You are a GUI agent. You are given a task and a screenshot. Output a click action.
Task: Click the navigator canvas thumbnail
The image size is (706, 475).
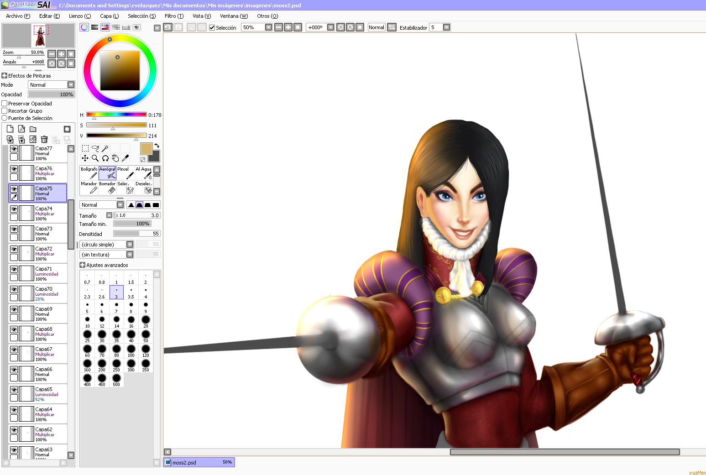(38, 36)
